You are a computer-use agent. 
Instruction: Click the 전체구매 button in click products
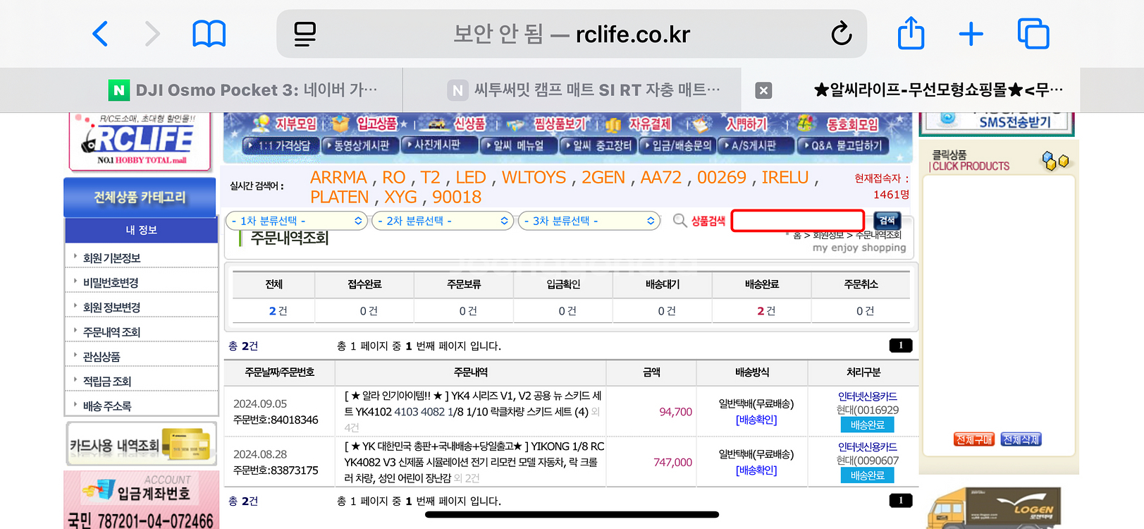[x=973, y=439]
